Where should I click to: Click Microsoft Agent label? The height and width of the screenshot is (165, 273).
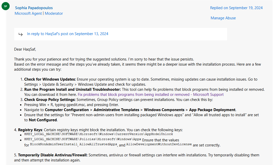click(x=28, y=13)
